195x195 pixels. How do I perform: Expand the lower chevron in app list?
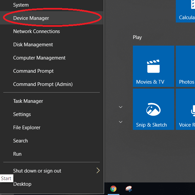pyautogui.click(x=121, y=122)
